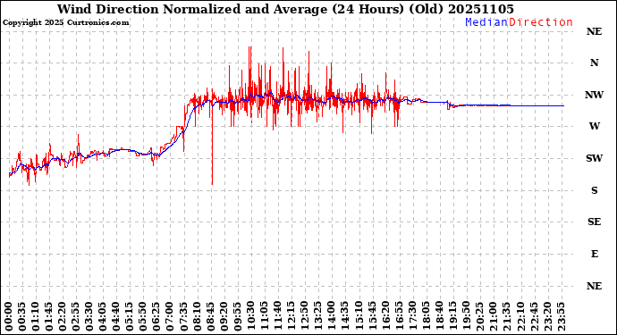The width and height of the screenshot is (617, 335).
Task: Click the 10:30 time axis label
Action: (251, 317)
